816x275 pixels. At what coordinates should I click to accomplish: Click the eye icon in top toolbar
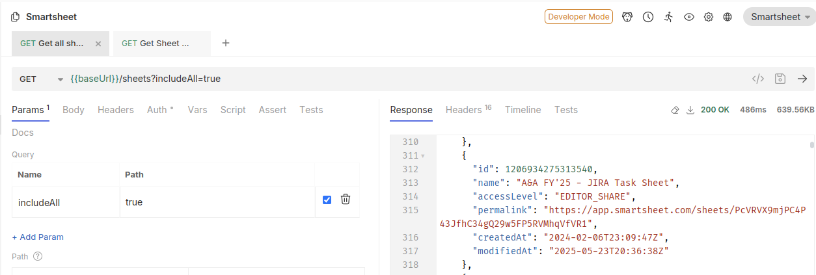point(688,17)
